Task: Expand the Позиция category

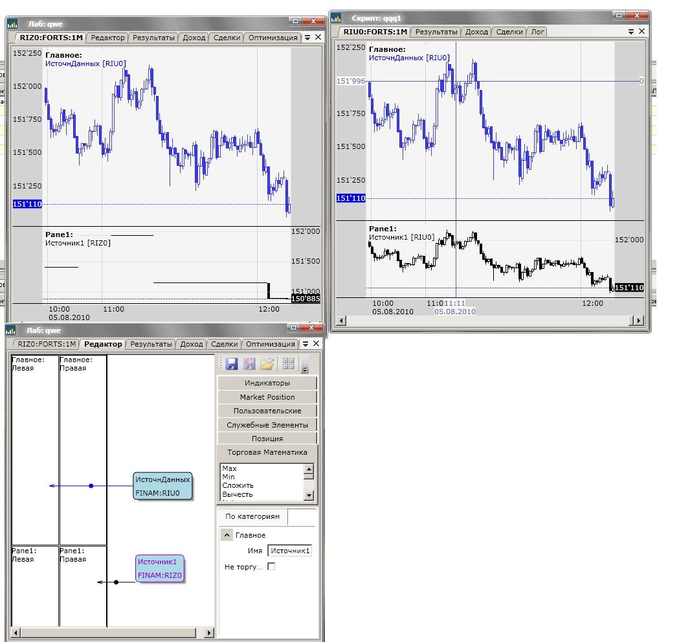Action: (x=267, y=439)
